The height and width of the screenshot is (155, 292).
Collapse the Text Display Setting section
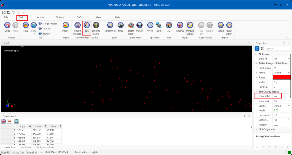[x=257, y=92]
